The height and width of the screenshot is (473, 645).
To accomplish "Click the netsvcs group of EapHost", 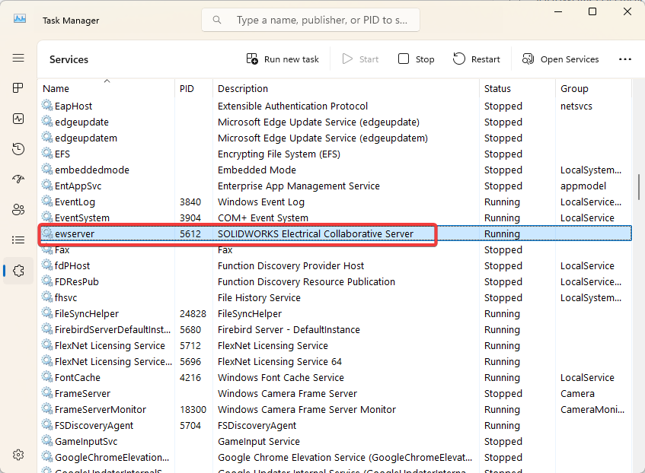I will point(576,106).
